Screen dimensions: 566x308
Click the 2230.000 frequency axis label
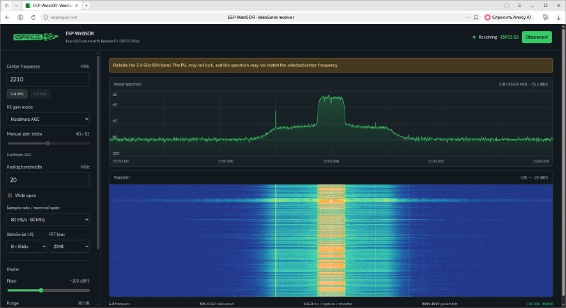click(436, 161)
